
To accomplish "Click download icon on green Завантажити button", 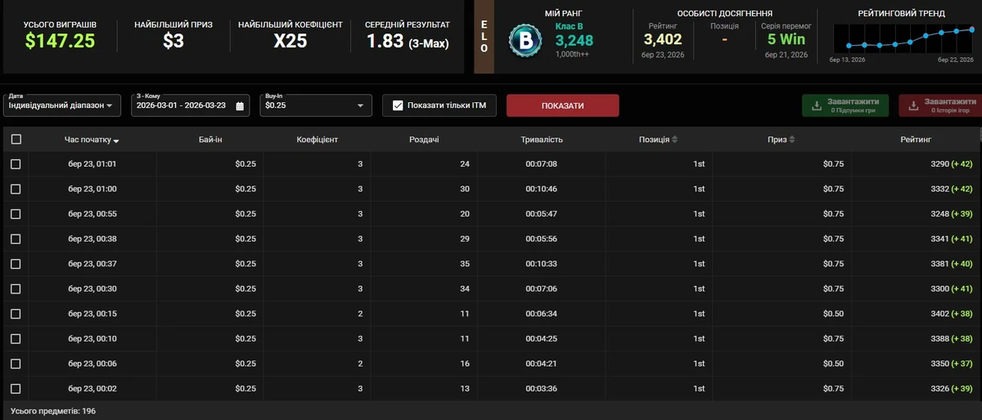I will pyautogui.click(x=816, y=105).
